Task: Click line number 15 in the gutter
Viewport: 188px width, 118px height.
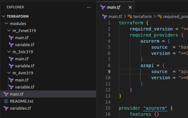Action: tap(108, 108)
